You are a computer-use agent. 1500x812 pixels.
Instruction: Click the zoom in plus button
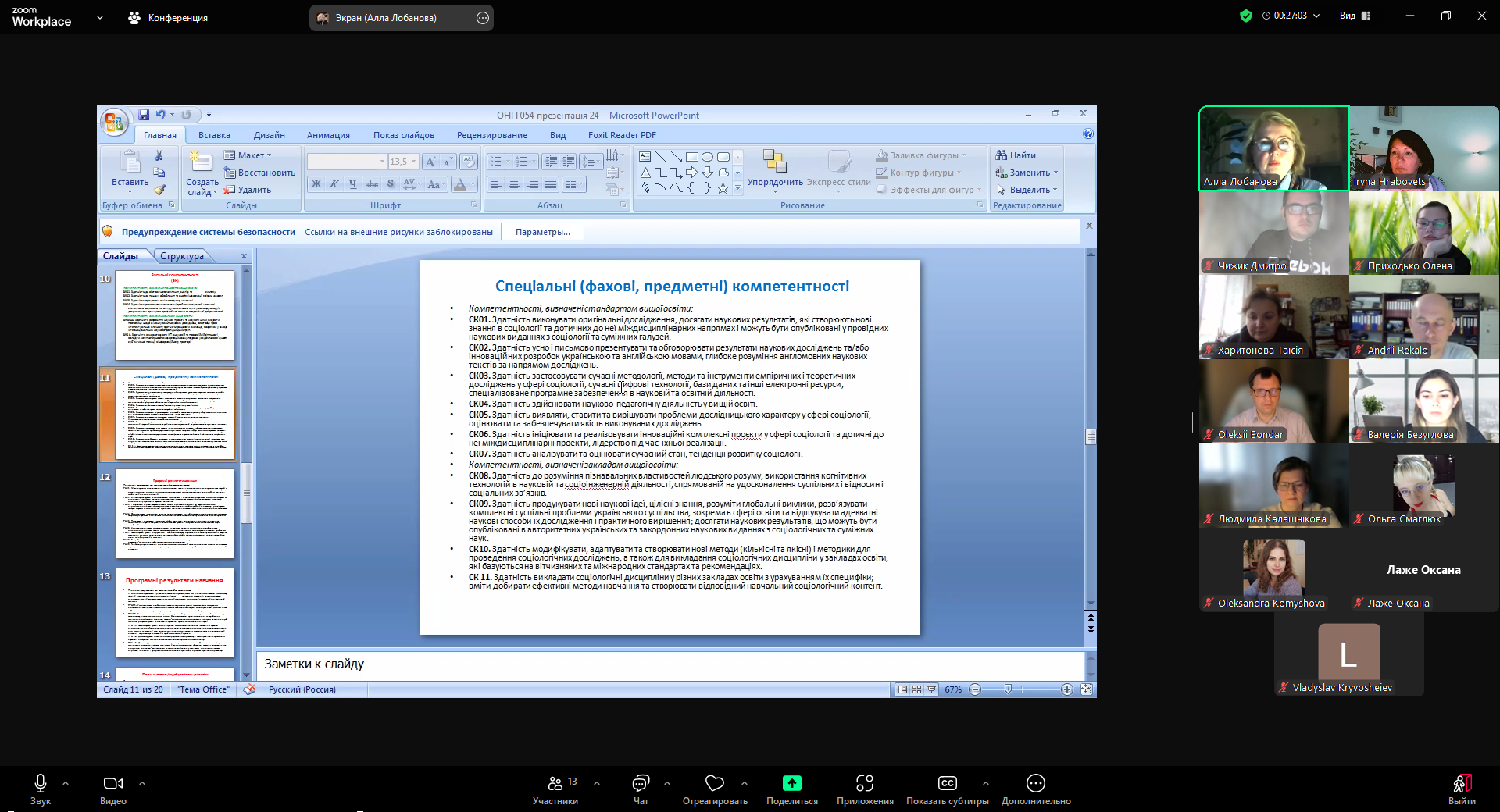click(1067, 689)
